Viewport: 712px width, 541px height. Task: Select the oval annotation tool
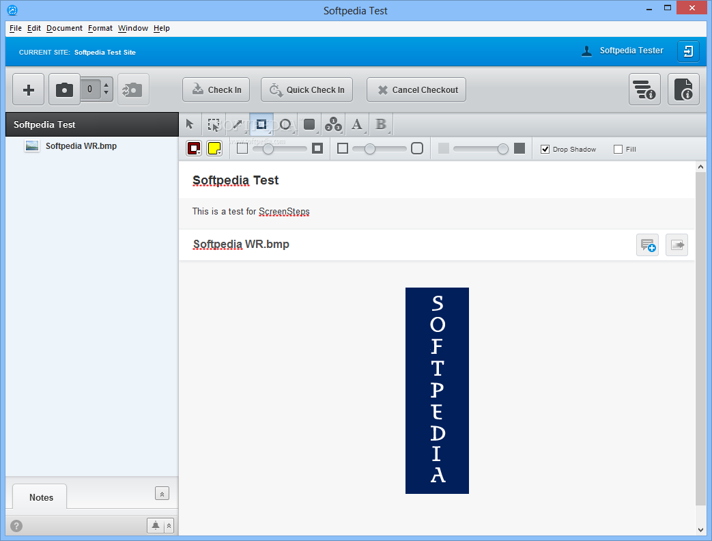pos(285,124)
